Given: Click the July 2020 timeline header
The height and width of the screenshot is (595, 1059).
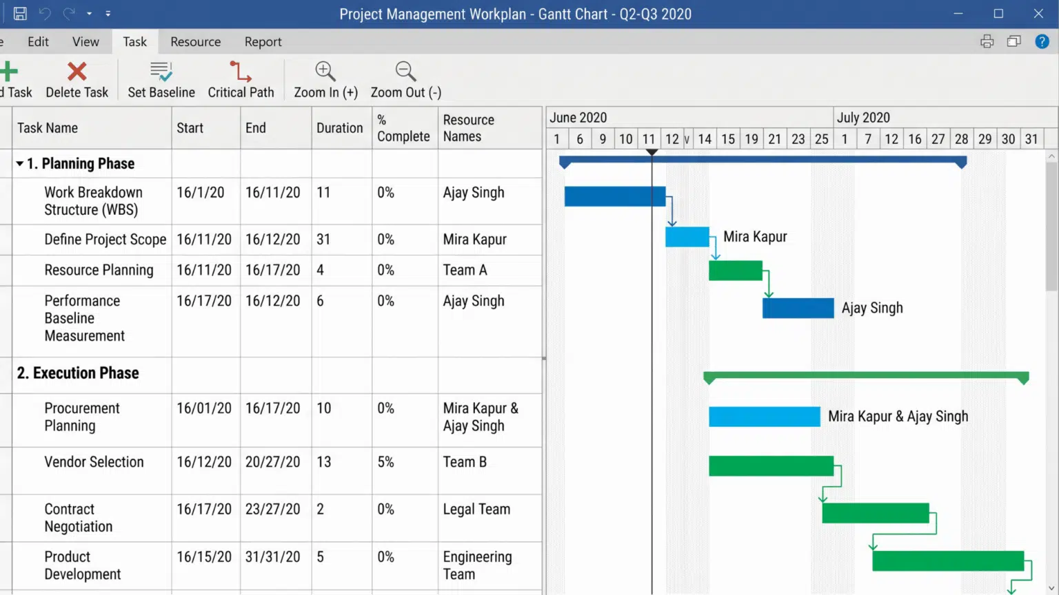Looking at the screenshot, I should [x=945, y=118].
